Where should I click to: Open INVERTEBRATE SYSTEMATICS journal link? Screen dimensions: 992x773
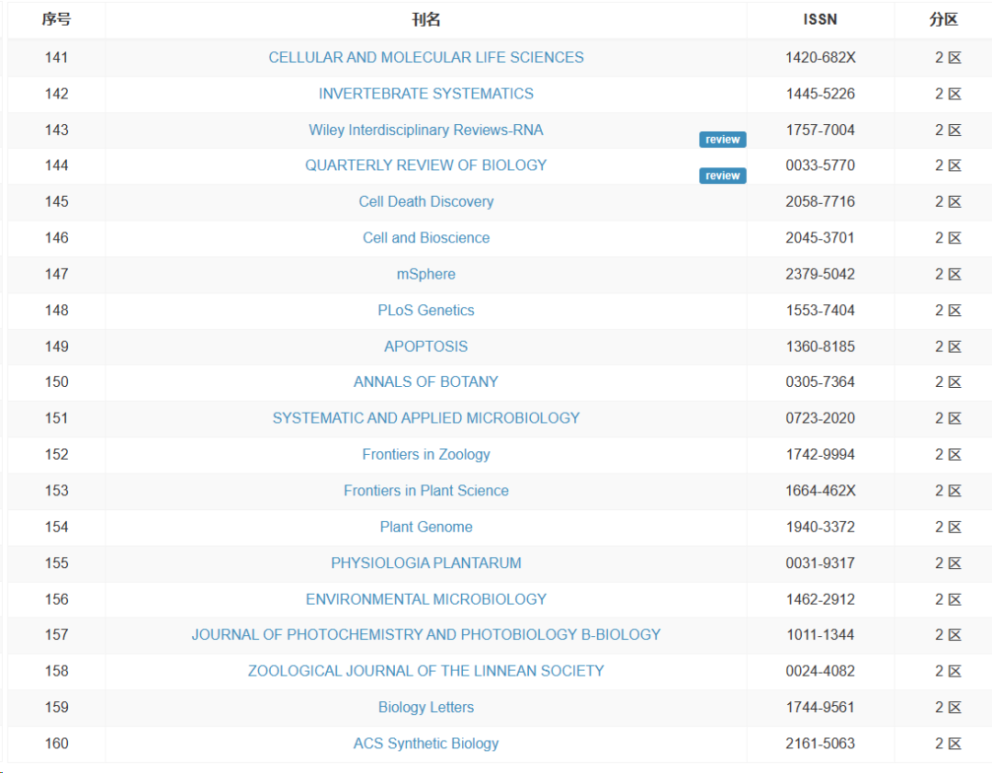(x=426, y=94)
